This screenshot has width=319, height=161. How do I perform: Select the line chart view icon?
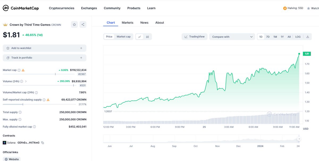click(x=140, y=37)
